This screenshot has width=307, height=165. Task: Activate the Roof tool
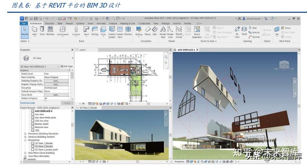[86, 31]
